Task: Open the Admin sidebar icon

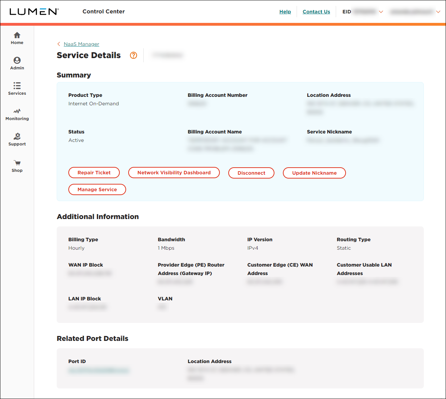Action: coord(17,60)
